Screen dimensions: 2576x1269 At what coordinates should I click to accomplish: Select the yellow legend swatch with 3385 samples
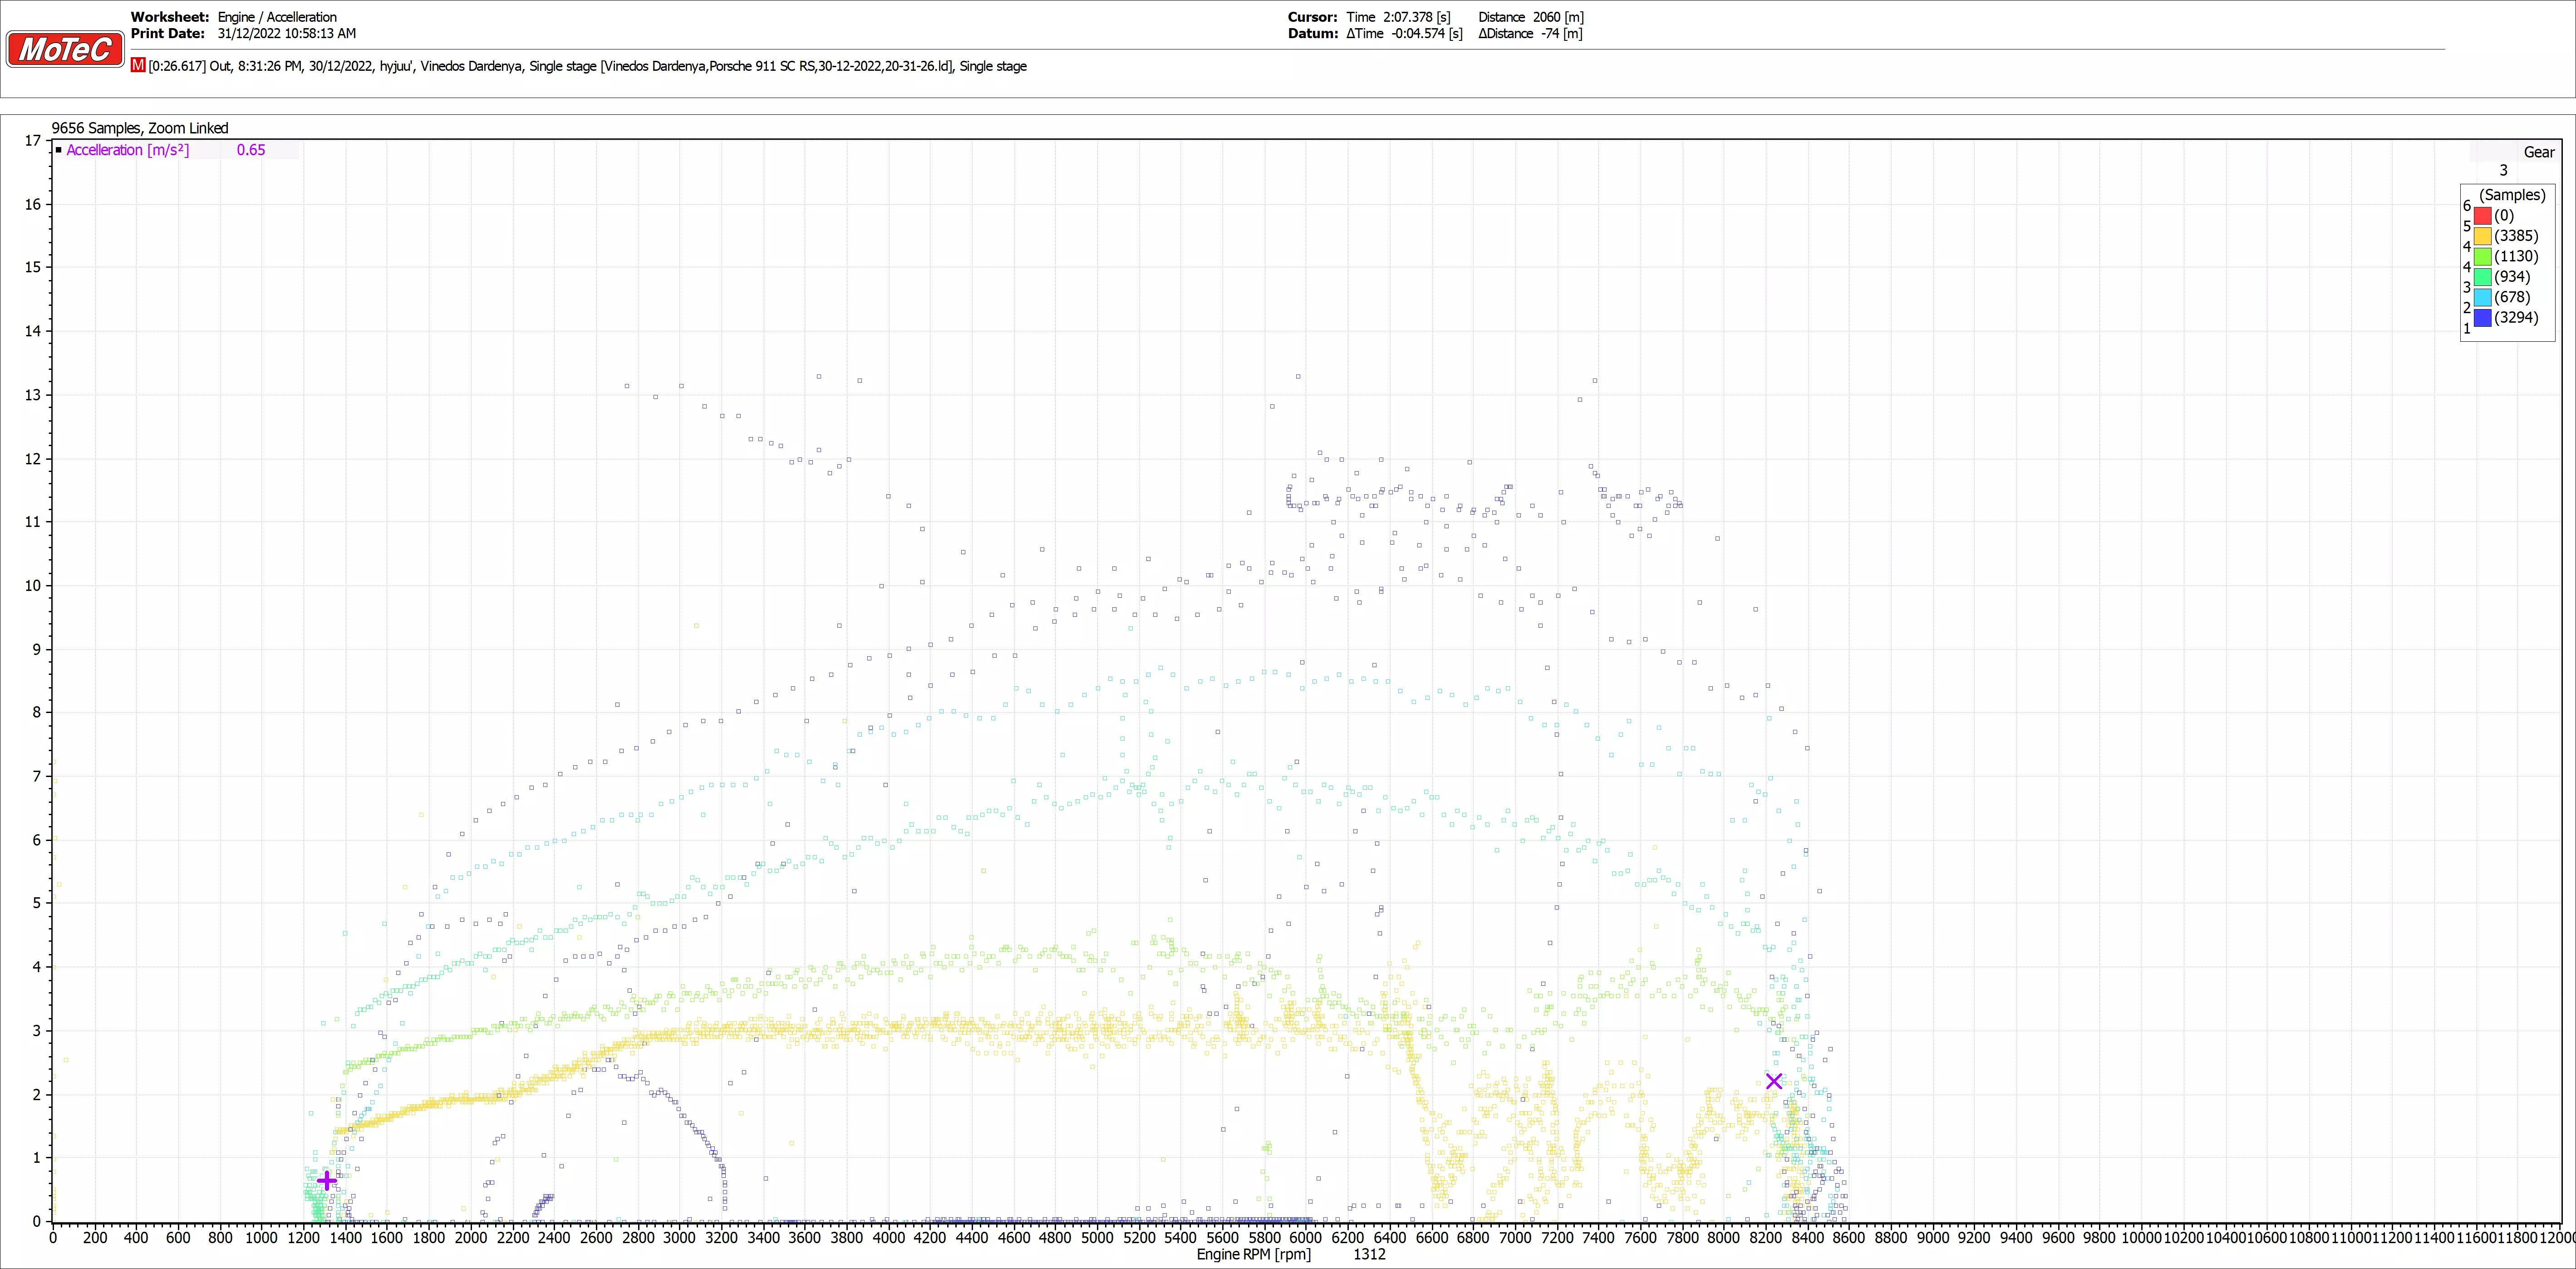2482,236
